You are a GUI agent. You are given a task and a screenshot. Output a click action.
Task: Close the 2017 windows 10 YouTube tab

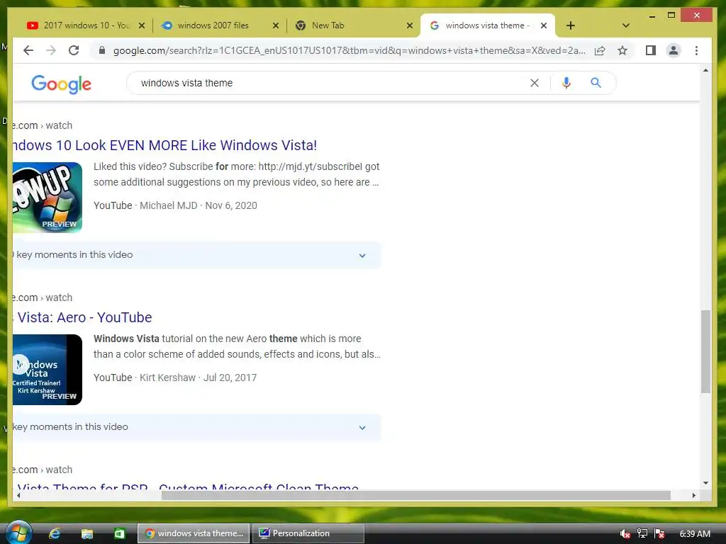point(142,25)
